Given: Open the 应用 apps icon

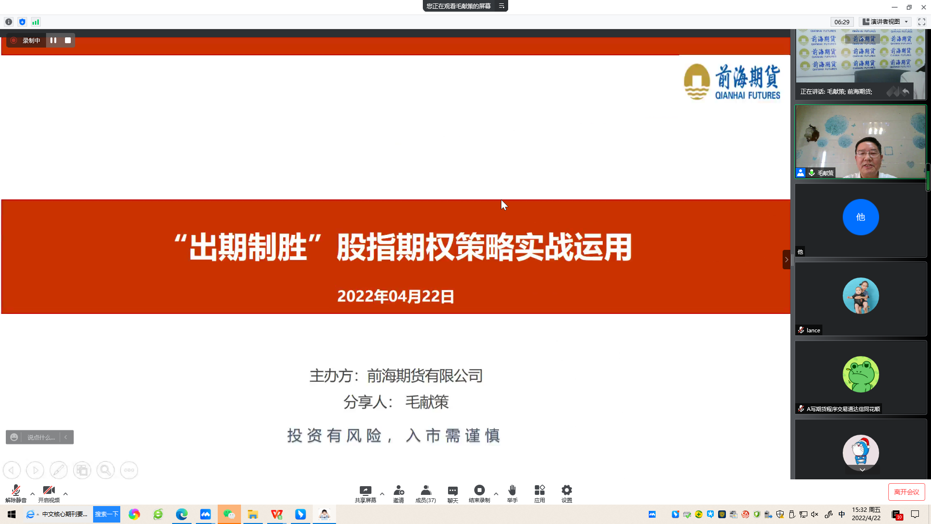Looking at the screenshot, I should pyautogui.click(x=540, y=493).
